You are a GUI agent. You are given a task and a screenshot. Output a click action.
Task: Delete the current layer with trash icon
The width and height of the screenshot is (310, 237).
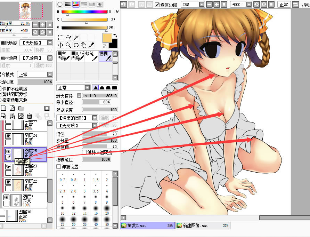(x=30, y=116)
